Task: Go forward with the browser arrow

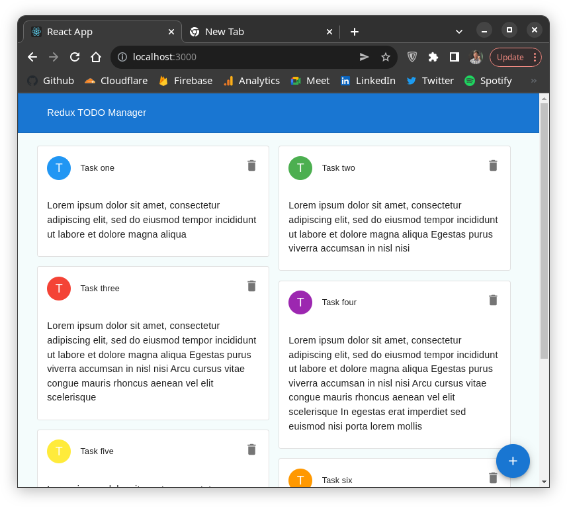Action: click(54, 57)
